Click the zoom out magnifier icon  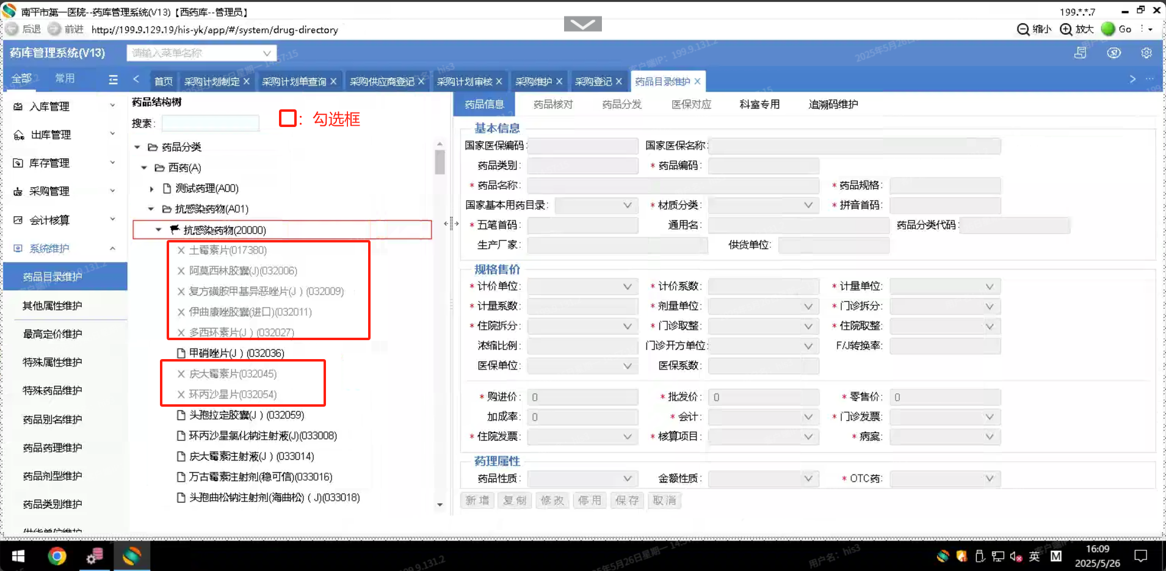click(x=1023, y=29)
